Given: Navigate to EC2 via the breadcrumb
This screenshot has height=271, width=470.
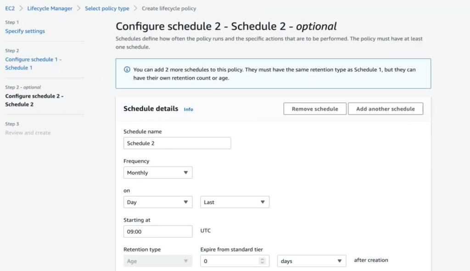Looking at the screenshot, I should [9, 8].
